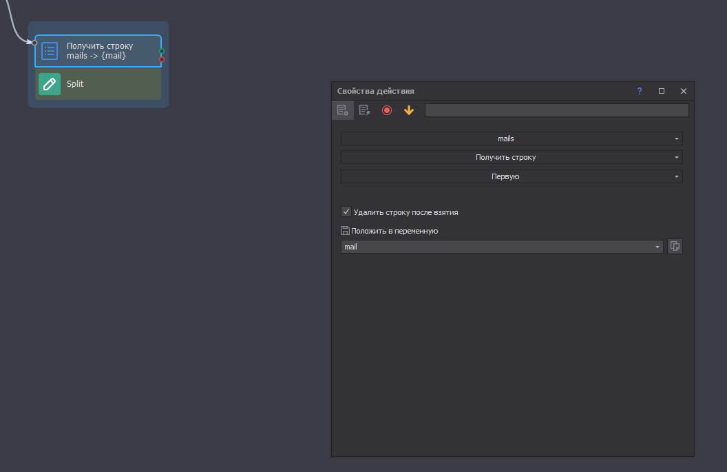Select the Split action block

[103, 84]
